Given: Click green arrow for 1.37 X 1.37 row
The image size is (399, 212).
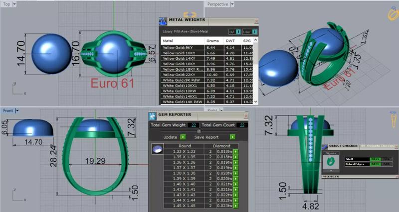Looking at the screenshot, I should (236, 168).
